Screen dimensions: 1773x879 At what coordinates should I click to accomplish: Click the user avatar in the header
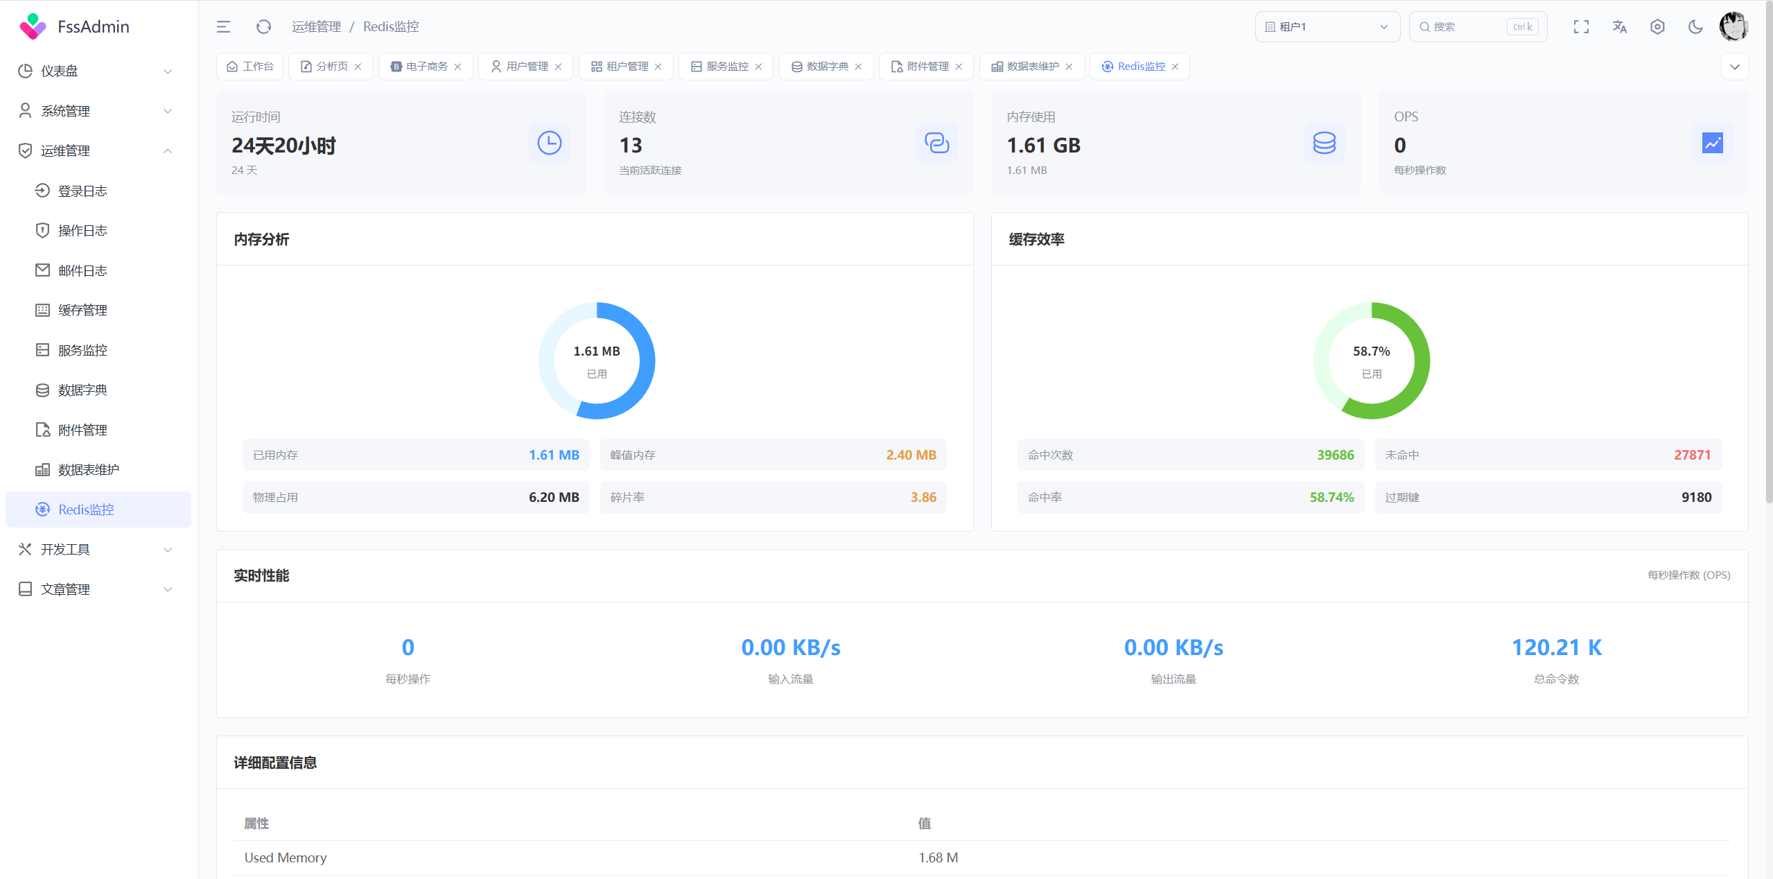coord(1733,27)
